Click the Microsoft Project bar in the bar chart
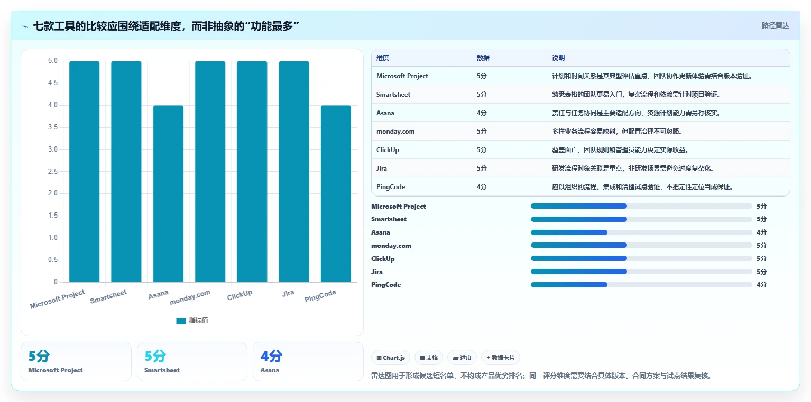 click(84, 172)
